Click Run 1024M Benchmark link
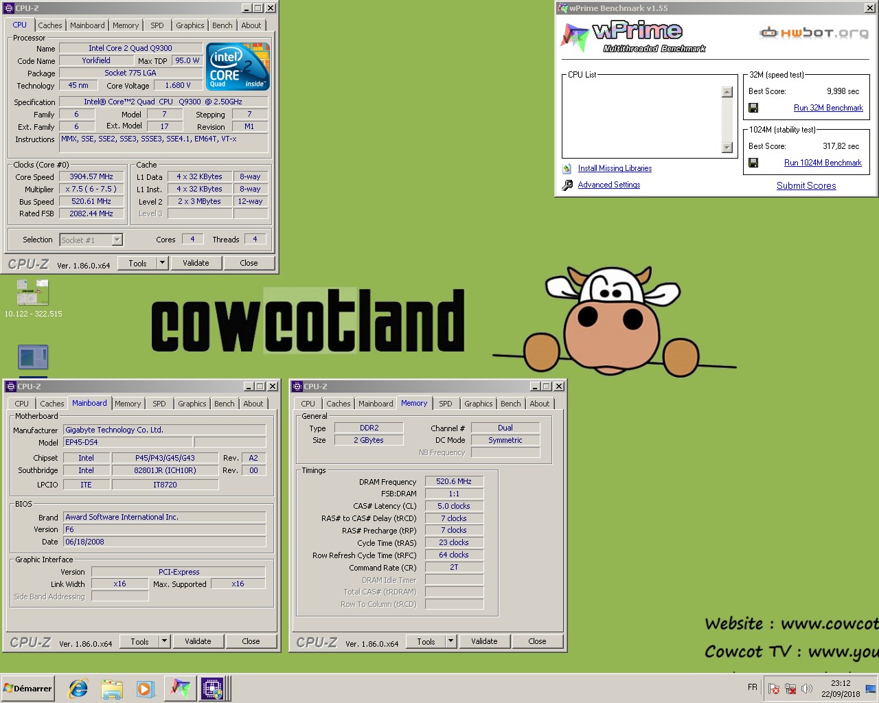This screenshot has height=703, width=879. tap(823, 163)
